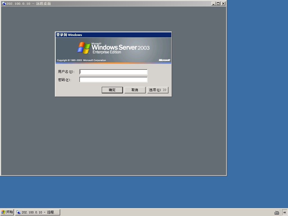288x216 pixels.
Task: Open the remote desktop title bar system icon
Action: click(x=4, y=4)
